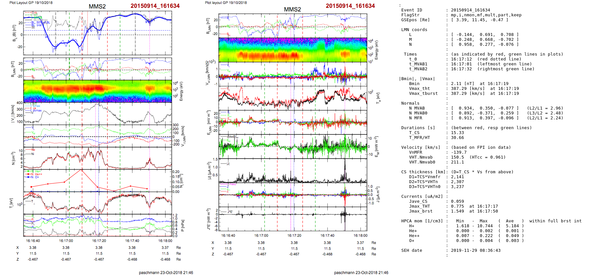Click 'paschmann 23-Oct-2018 21:46' footer under left plot
Screen dimensions: 590x275
click(166, 272)
